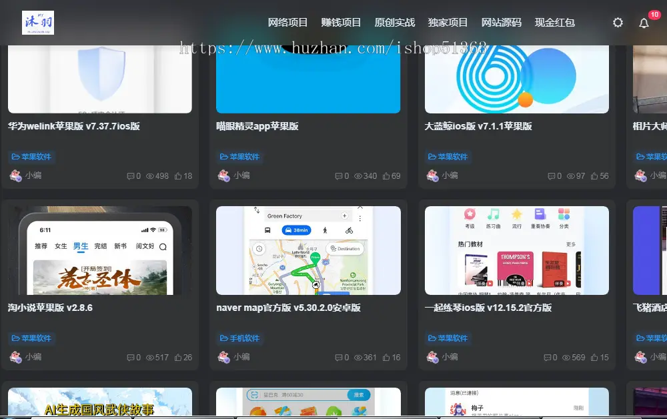The image size is (667, 419).
Task: Like naver map post with 16 likes
Action: pyautogui.click(x=386, y=358)
